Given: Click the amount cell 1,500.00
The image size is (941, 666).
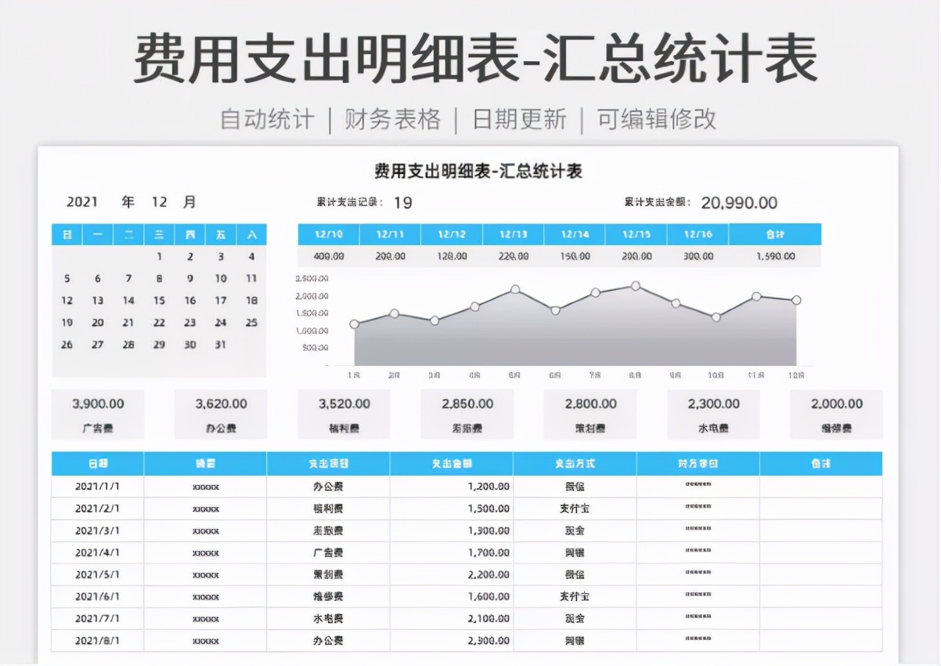Looking at the screenshot, I should point(452,509).
